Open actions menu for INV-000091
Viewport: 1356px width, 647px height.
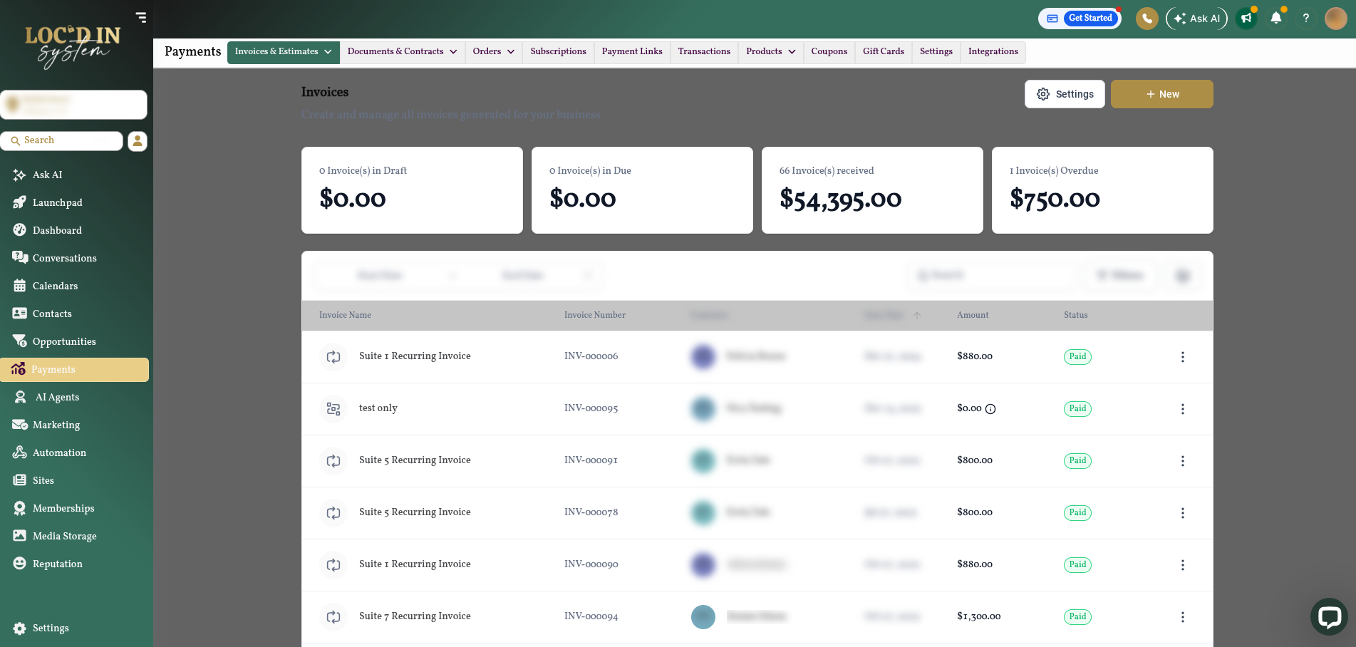1183,461
